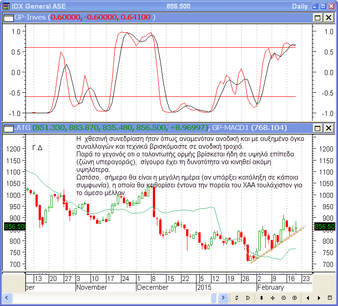Click the Daily label in title bar
Screen dimensions: 338x306
coord(300,6)
